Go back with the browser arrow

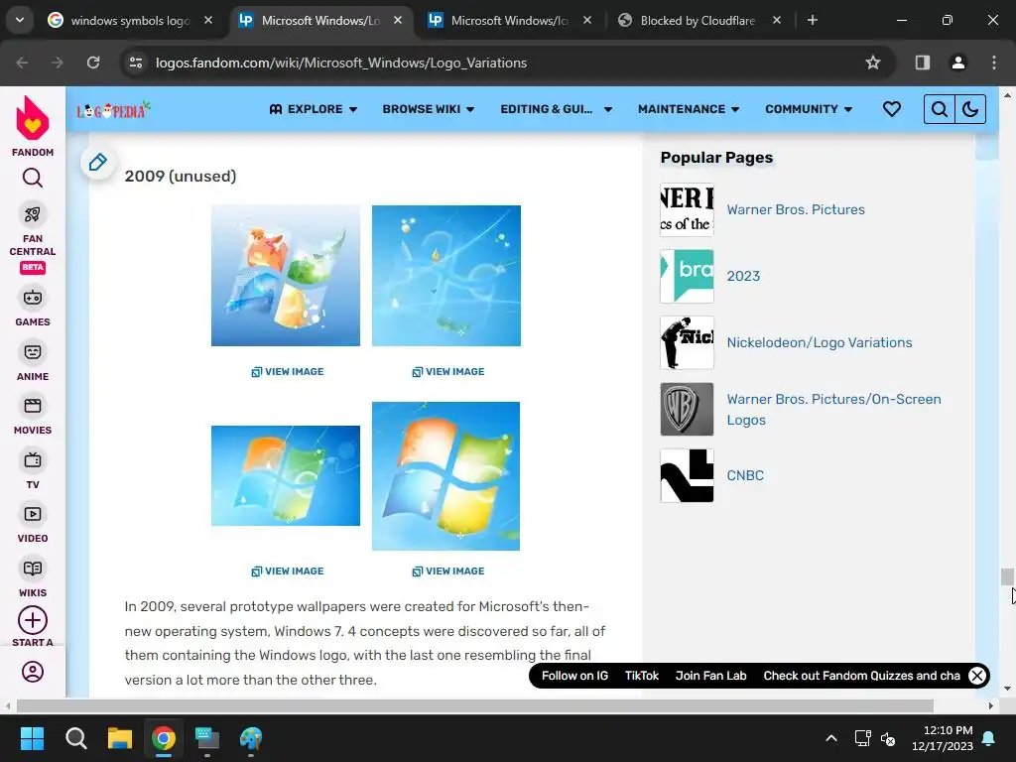(x=22, y=63)
